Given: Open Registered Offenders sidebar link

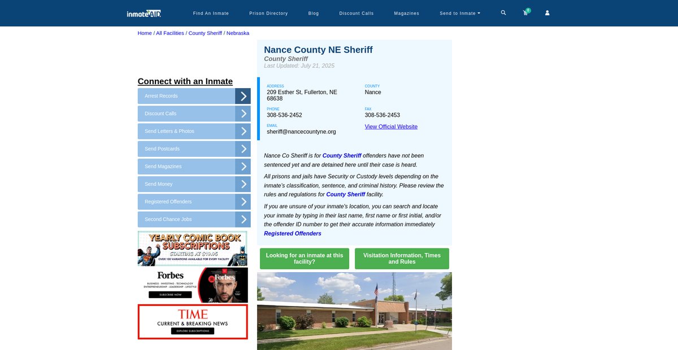Looking at the screenshot, I should [x=186, y=202].
